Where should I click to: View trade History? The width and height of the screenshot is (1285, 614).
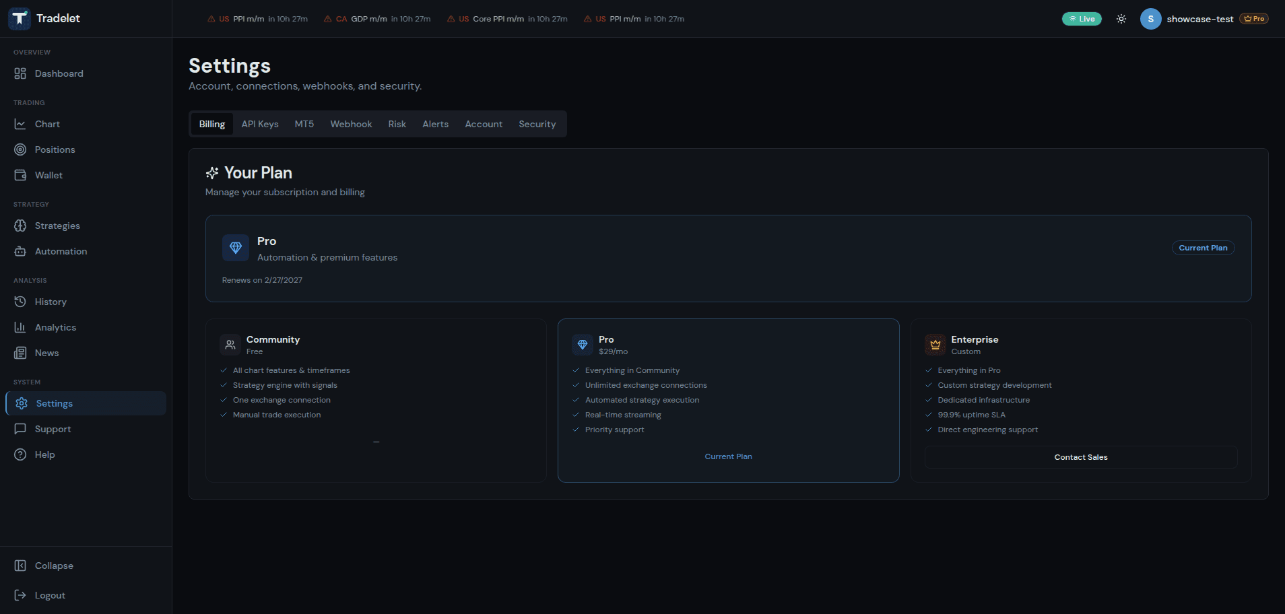coord(51,302)
